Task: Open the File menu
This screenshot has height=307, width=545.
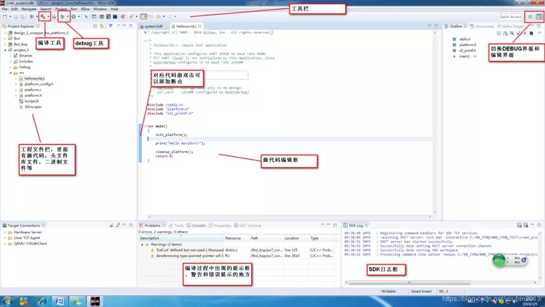Action: 5,9
